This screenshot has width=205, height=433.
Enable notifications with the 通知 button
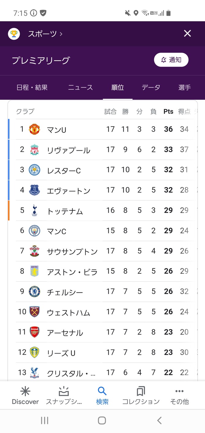point(171,60)
